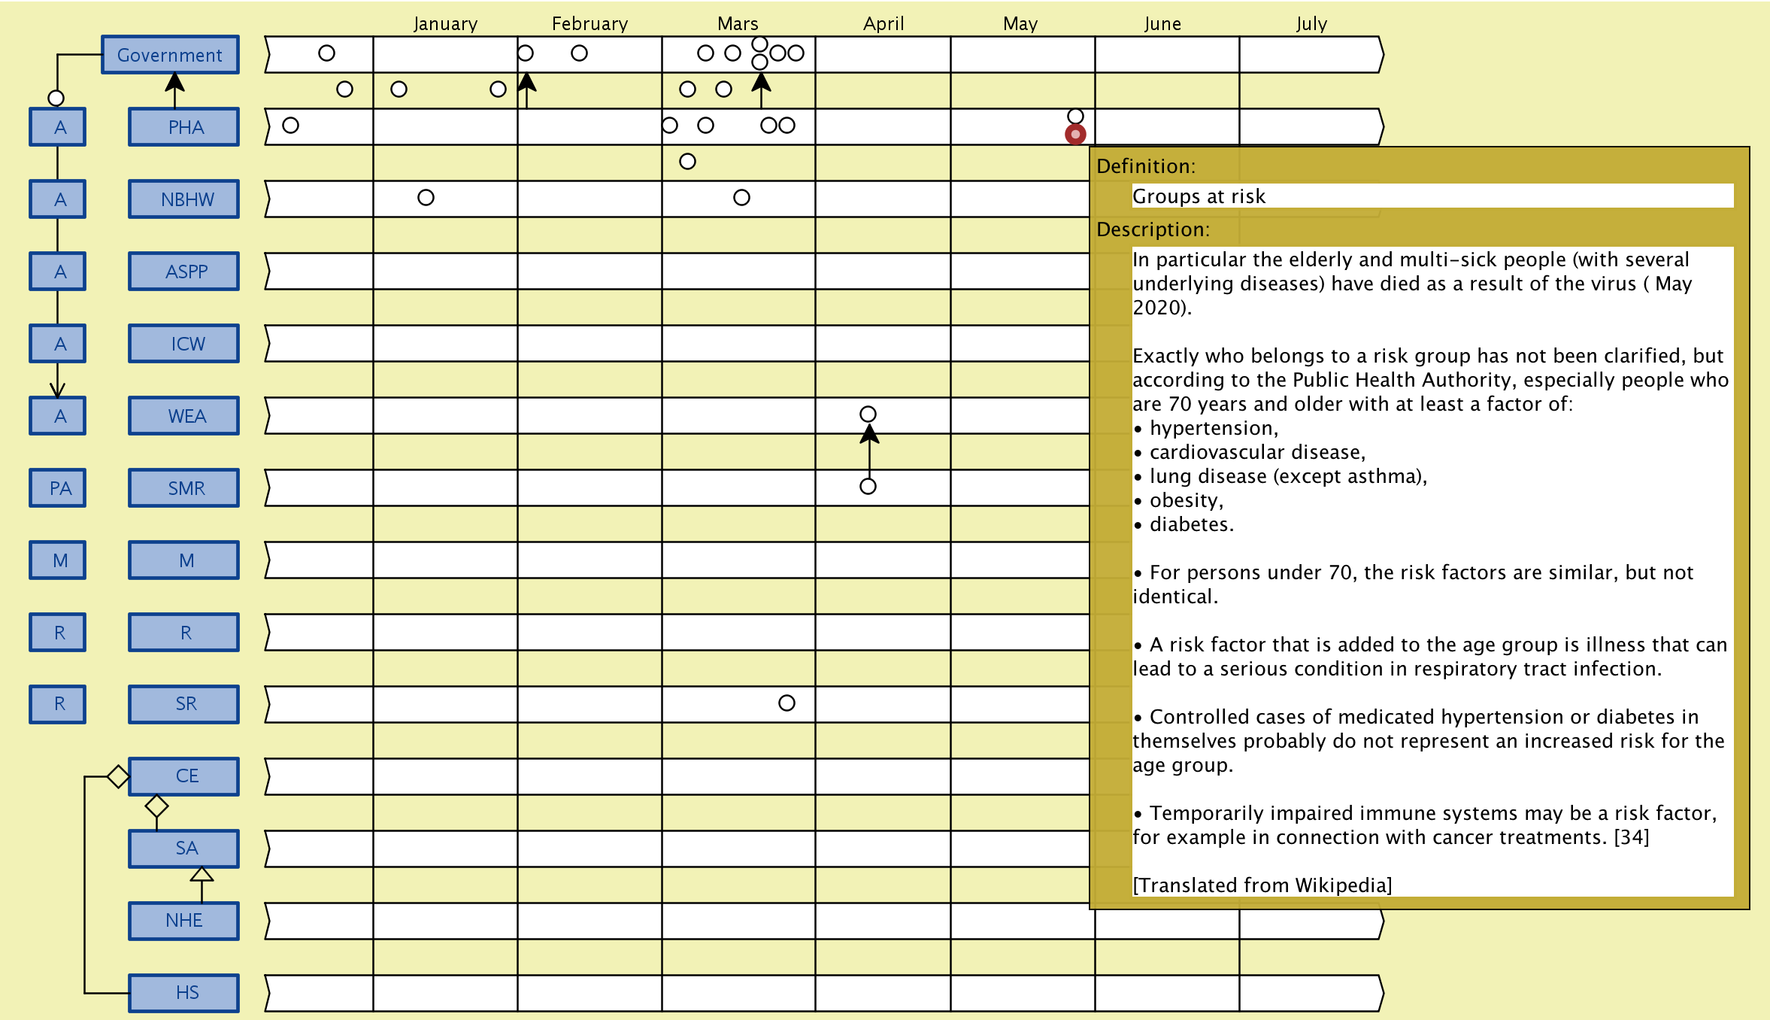Click the NBHW actor label
The width and height of the screenshot is (1770, 1020).
(186, 199)
